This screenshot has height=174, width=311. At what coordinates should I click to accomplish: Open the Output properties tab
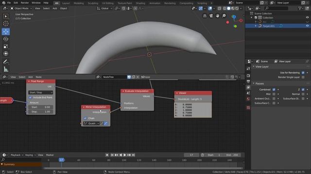pos(248,81)
